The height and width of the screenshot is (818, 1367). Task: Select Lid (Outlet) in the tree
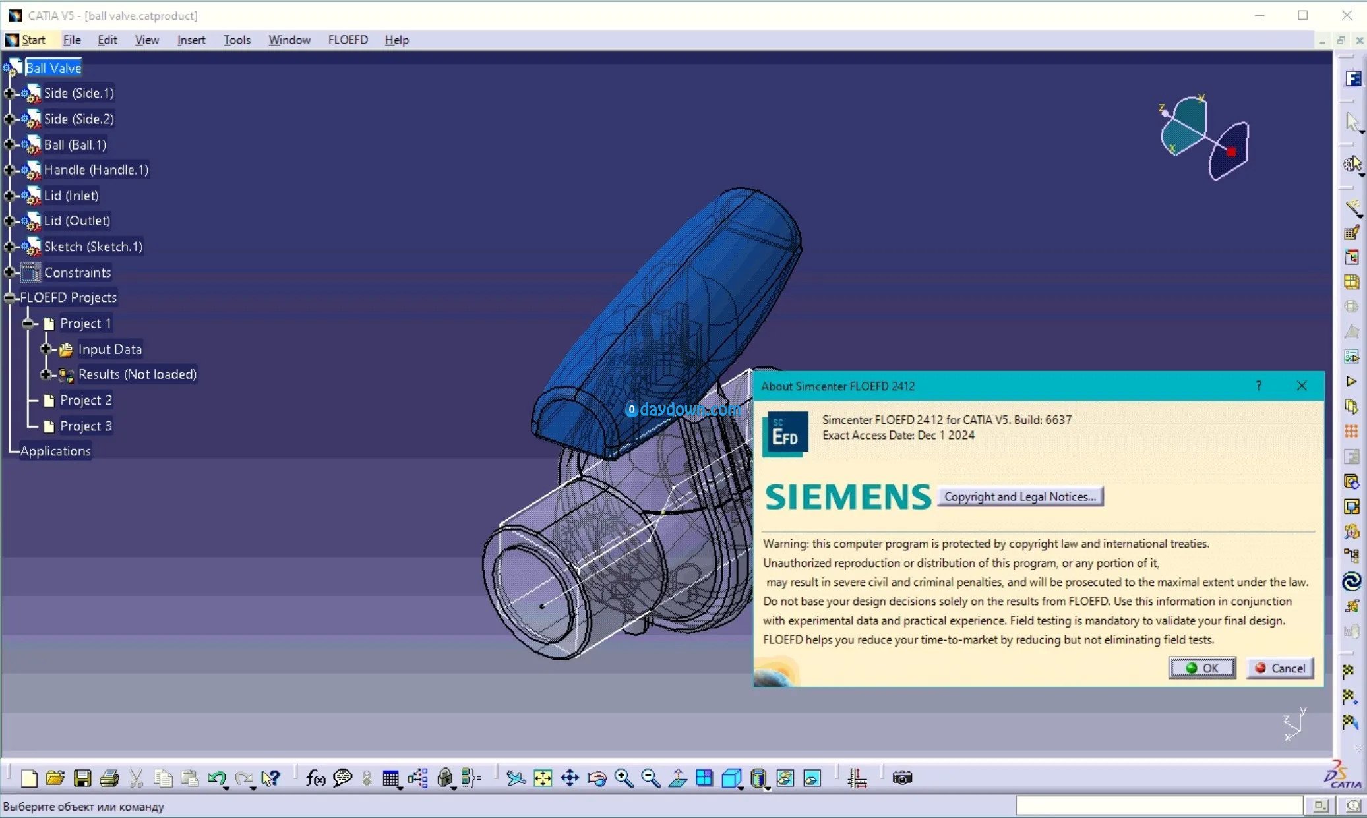tap(76, 221)
